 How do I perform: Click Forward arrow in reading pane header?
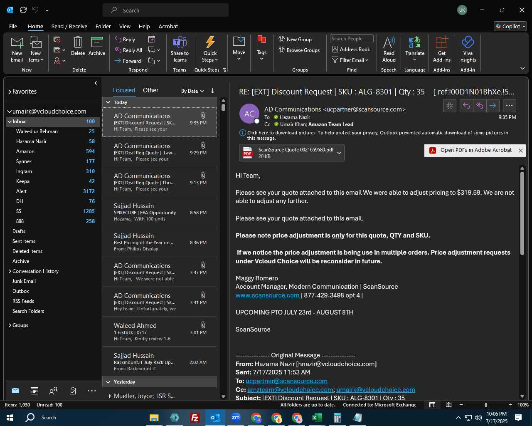click(x=493, y=106)
